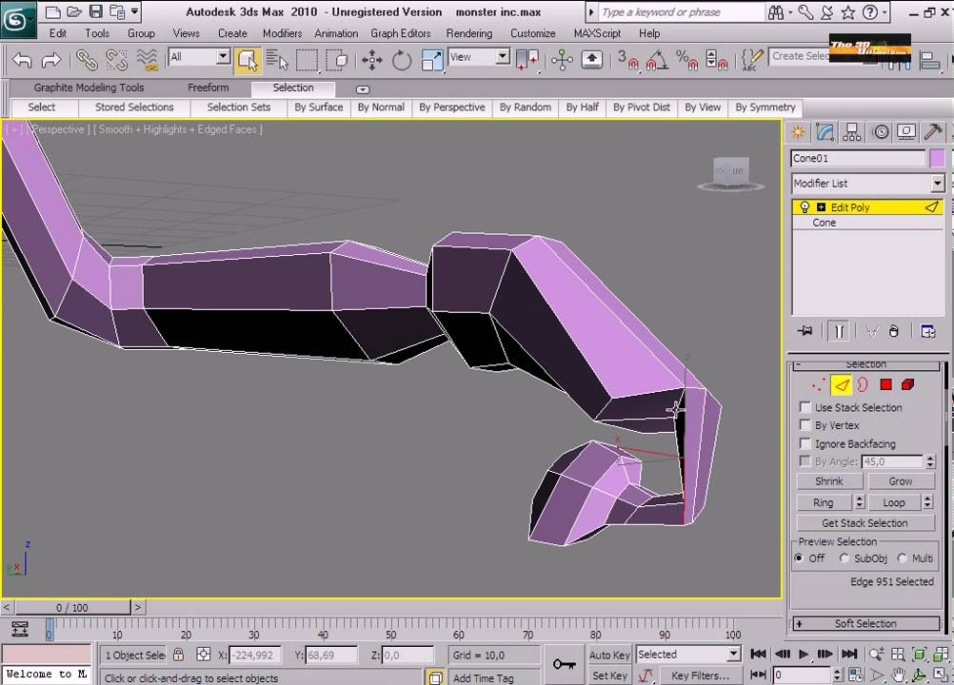The image size is (954, 685).
Task: Choose Polygon sub-object selection mode
Action: (x=885, y=385)
